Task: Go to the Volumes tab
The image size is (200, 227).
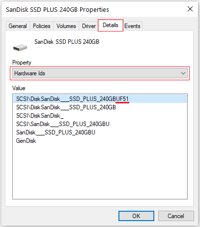Action: tap(66, 26)
